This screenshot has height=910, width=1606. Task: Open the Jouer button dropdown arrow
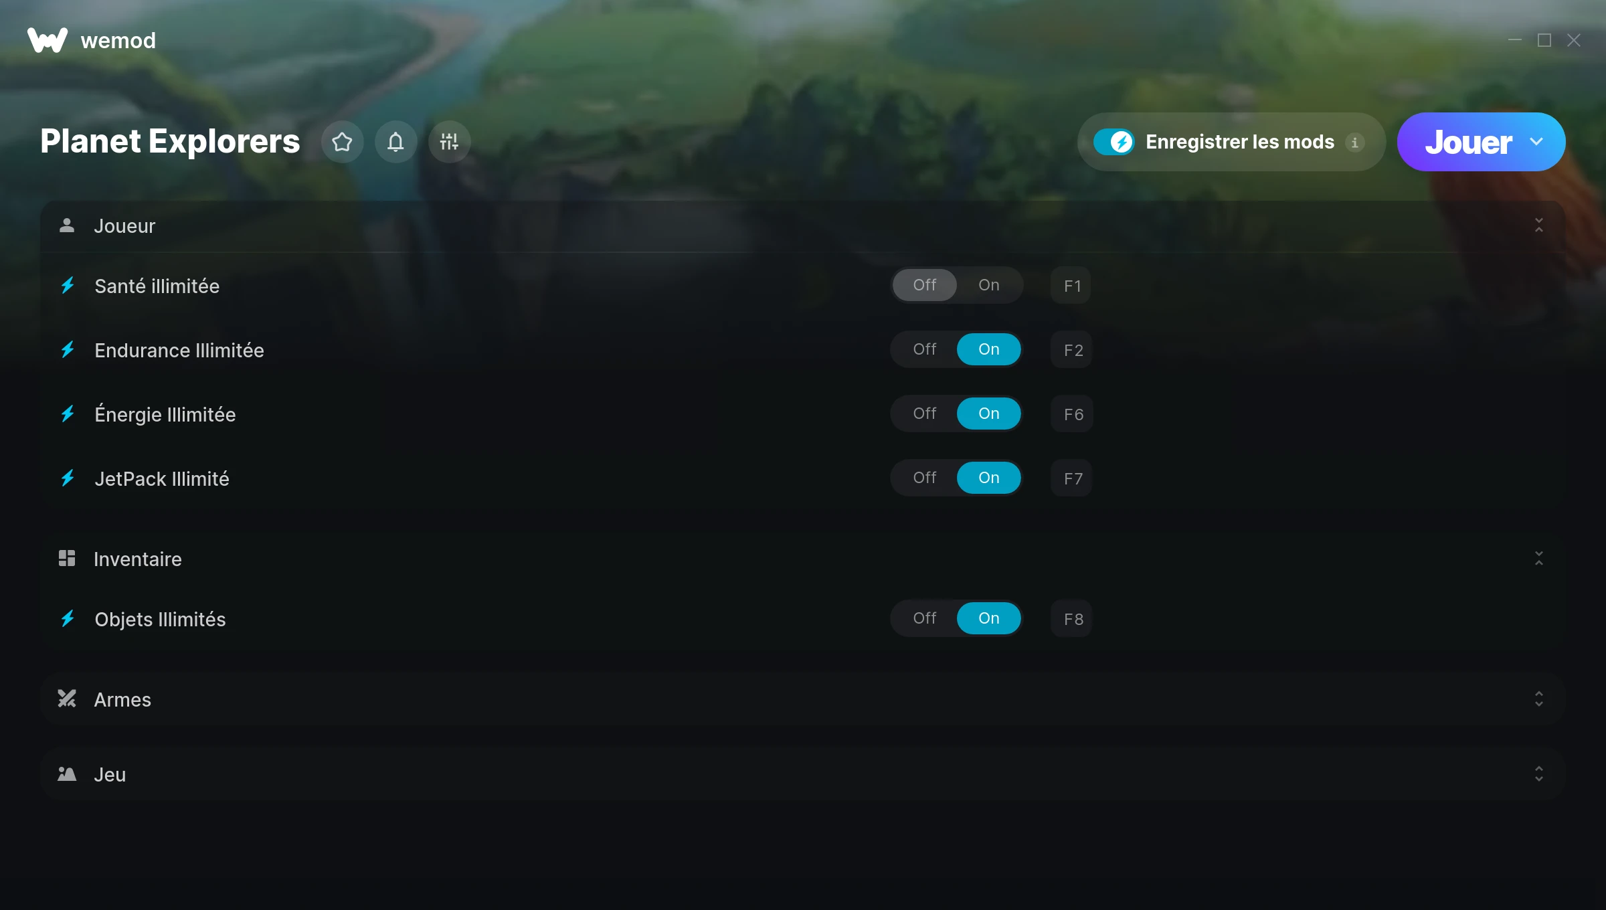(x=1536, y=142)
